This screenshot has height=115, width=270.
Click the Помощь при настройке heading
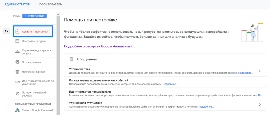(x=90, y=20)
